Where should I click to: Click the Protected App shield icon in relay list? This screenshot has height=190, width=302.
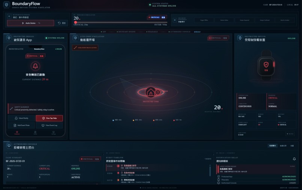218,177
